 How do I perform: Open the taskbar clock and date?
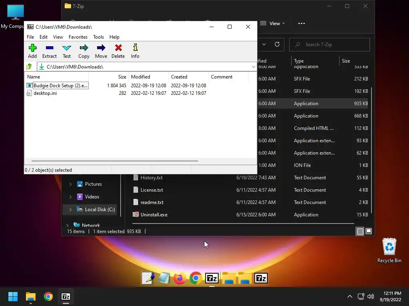tap(391, 296)
